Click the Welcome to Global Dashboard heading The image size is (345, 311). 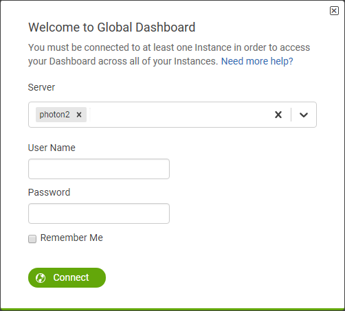coord(111,27)
